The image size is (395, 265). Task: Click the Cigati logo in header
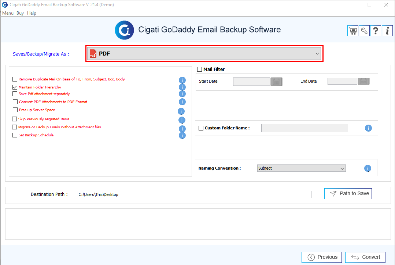point(125,30)
